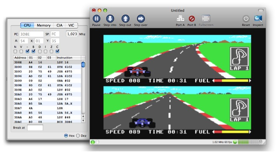
Task: Select the 3DA3 LDX 17 row
Action: [x=47, y=99]
